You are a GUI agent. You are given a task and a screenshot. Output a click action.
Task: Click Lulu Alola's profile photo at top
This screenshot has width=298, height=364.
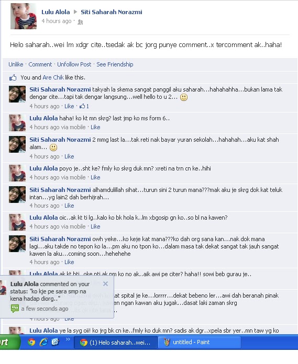tap(24, 16)
